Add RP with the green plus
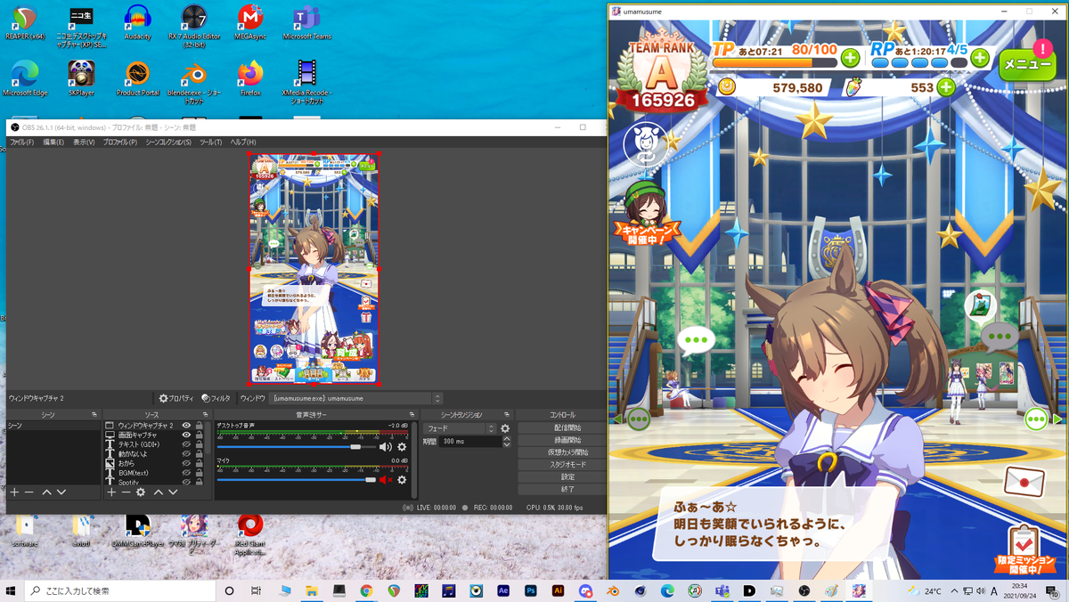The image size is (1069, 602). (980, 59)
